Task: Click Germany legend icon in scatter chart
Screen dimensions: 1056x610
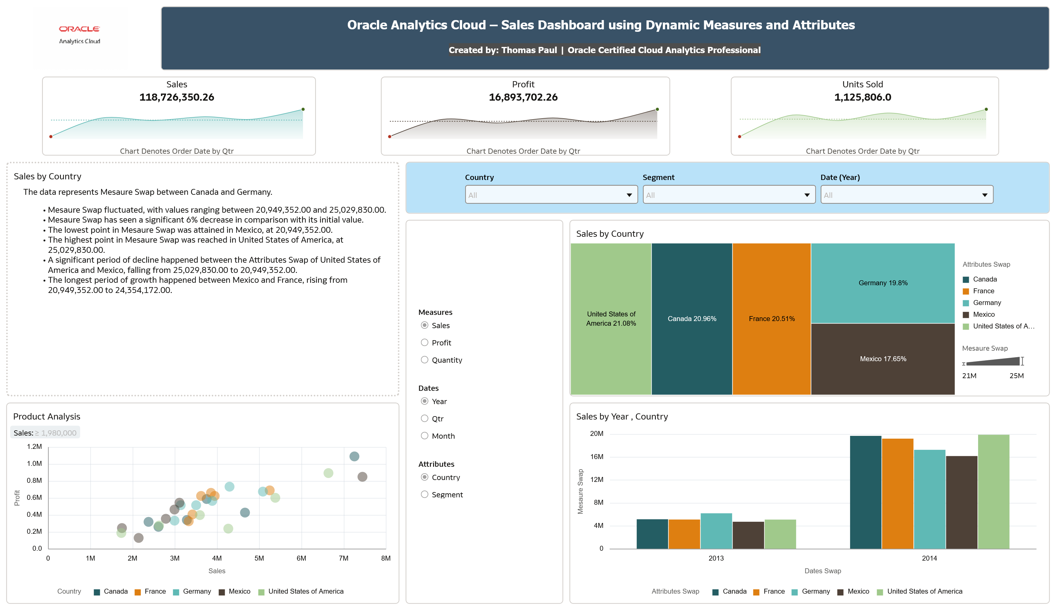Action: (x=176, y=592)
